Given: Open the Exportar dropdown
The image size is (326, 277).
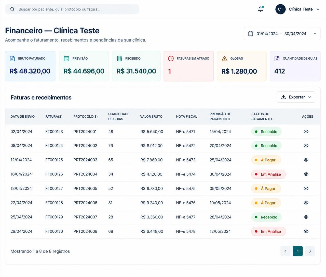Looking at the screenshot, I should pyautogui.click(x=296, y=97).
